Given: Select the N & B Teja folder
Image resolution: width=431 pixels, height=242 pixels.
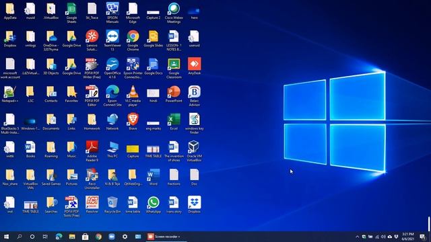Looking at the screenshot, I should click(112, 177).
